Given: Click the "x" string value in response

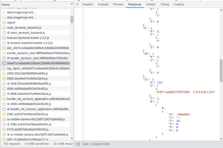Looking at the screenshot, I should click(158, 41).
